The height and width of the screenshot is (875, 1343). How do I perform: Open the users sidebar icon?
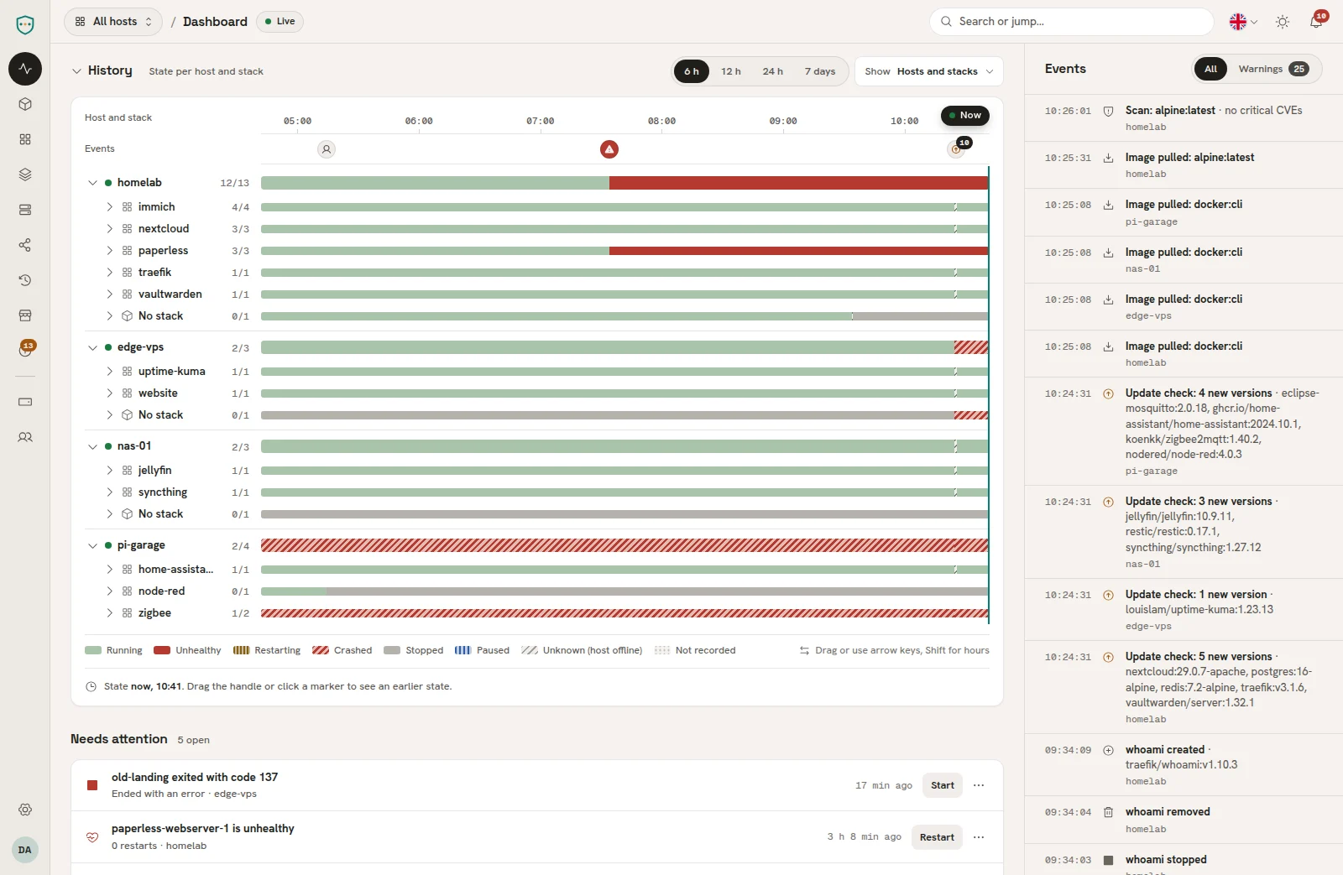point(25,437)
